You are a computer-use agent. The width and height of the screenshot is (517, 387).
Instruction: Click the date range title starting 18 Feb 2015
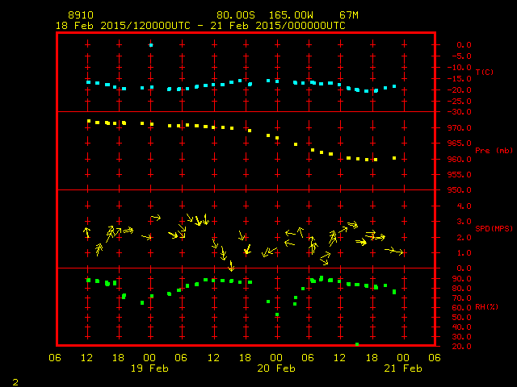pyautogui.click(x=200, y=26)
